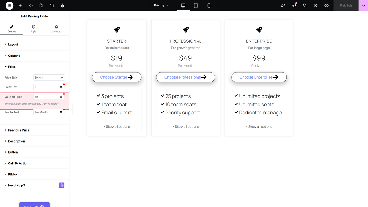The image size is (368, 207).
Task: Open revision History icon
Action: (52, 6)
